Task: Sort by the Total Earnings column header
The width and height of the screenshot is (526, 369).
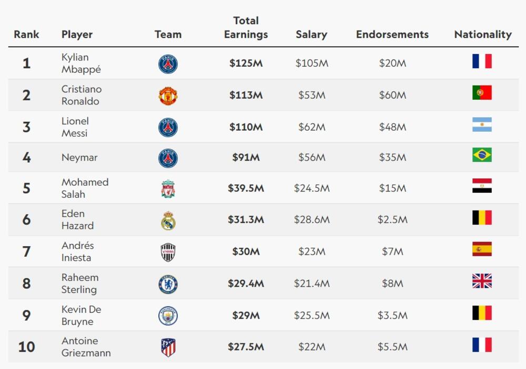Action: [246, 28]
